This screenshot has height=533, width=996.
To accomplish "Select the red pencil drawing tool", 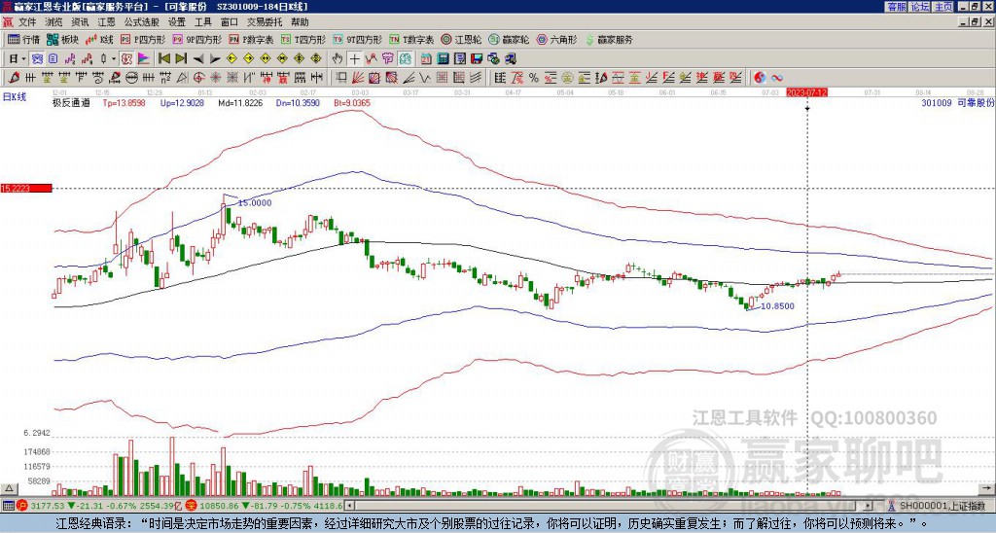I will pos(13,78).
